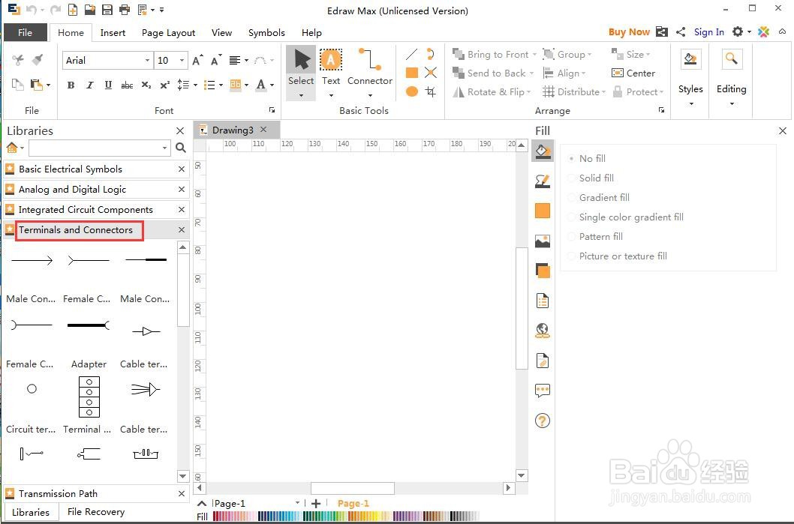Select Single color gradient fill option

(627, 217)
